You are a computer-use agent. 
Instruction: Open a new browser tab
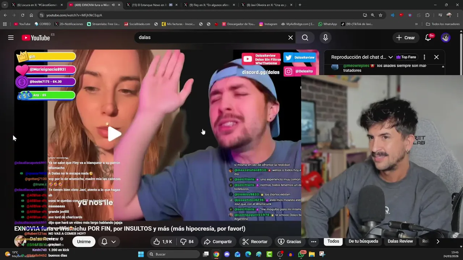coord(300,5)
